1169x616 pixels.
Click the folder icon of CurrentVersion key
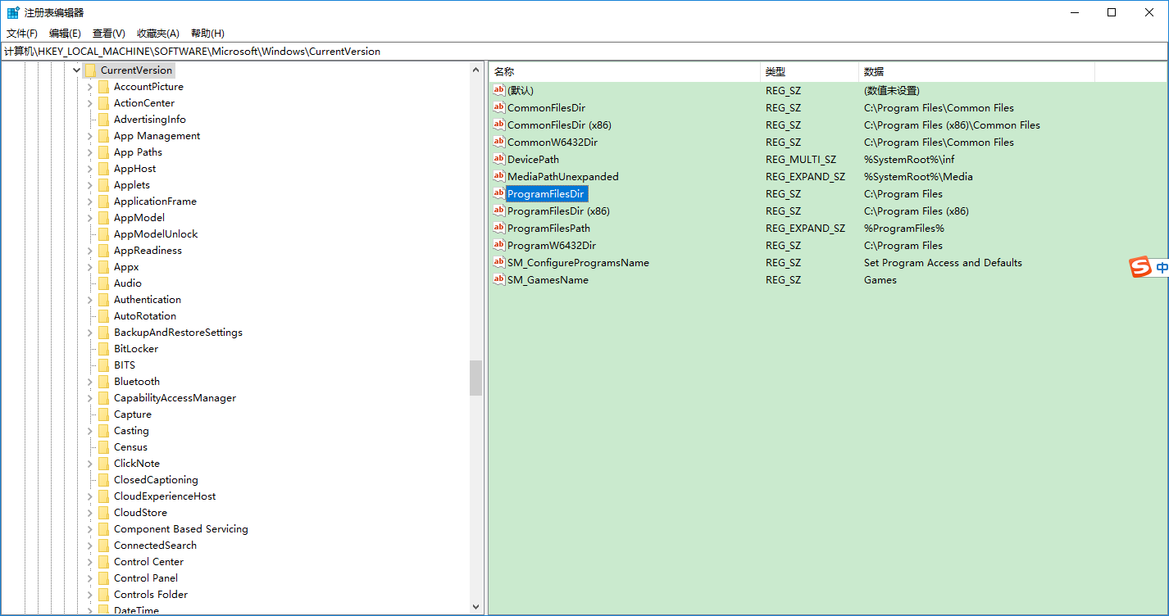click(x=90, y=70)
